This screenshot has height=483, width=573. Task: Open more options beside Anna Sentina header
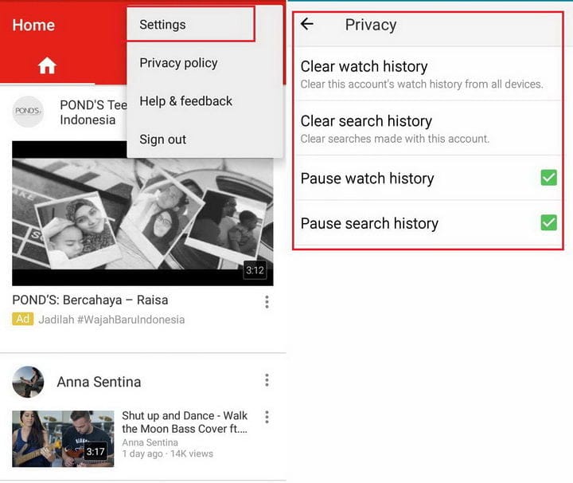(267, 380)
